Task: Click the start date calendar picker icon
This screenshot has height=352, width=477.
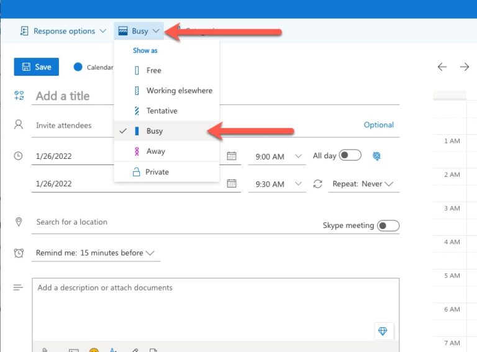Action: [x=232, y=156]
